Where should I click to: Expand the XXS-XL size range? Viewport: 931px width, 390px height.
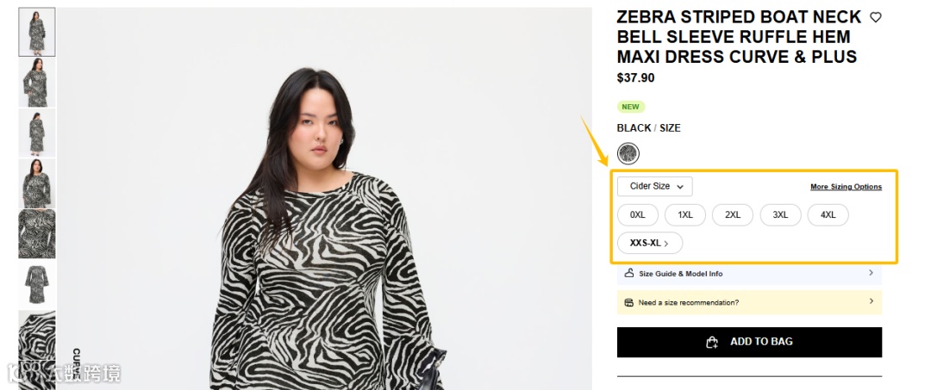(649, 243)
